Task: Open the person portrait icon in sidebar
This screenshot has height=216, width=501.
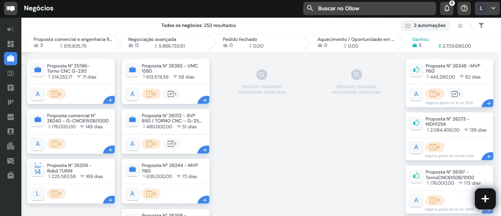Action: [11, 131]
